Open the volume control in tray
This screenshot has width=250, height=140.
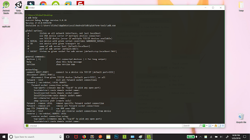coord(221,136)
